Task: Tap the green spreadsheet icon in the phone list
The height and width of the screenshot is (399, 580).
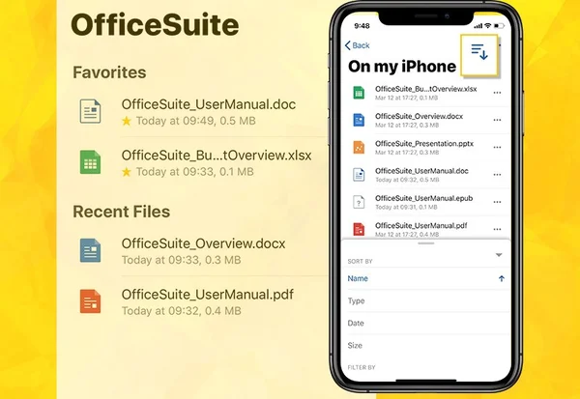Action: point(359,93)
